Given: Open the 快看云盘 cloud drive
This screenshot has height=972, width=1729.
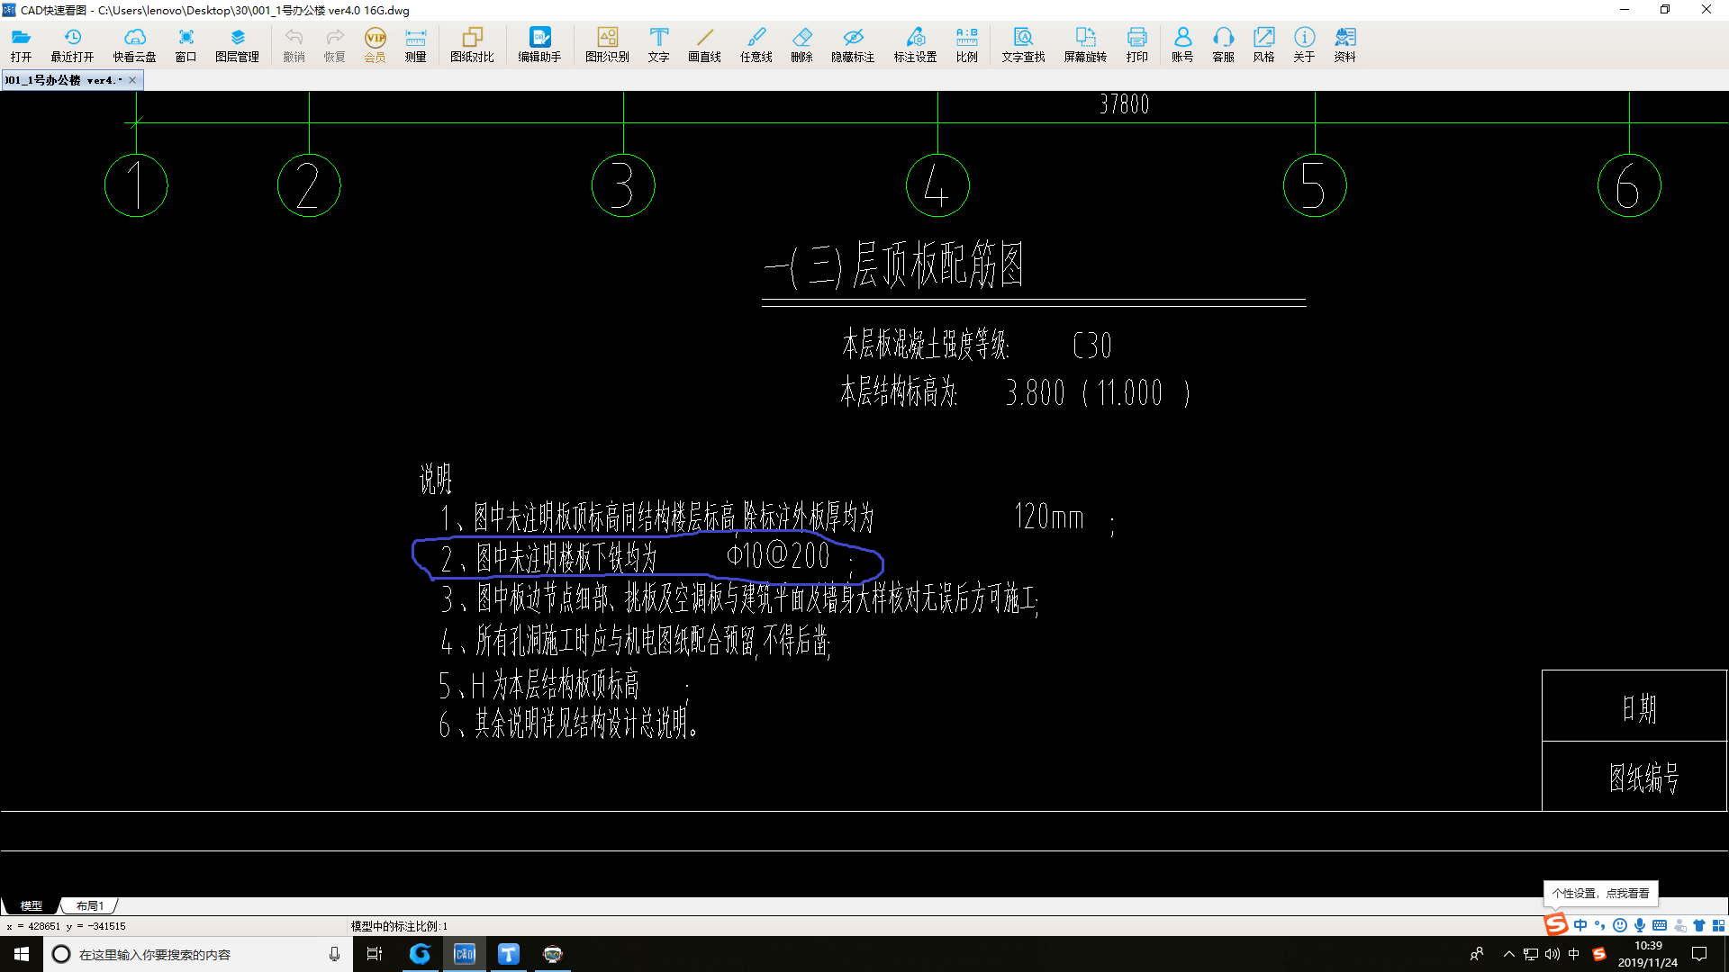Looking at the screenshot, I should click(x=134, y=45).
